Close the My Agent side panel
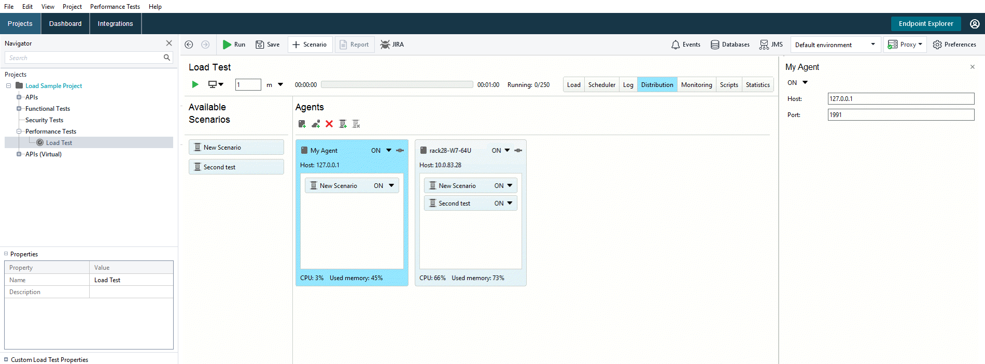985x364 pixels. coord(973,67)
